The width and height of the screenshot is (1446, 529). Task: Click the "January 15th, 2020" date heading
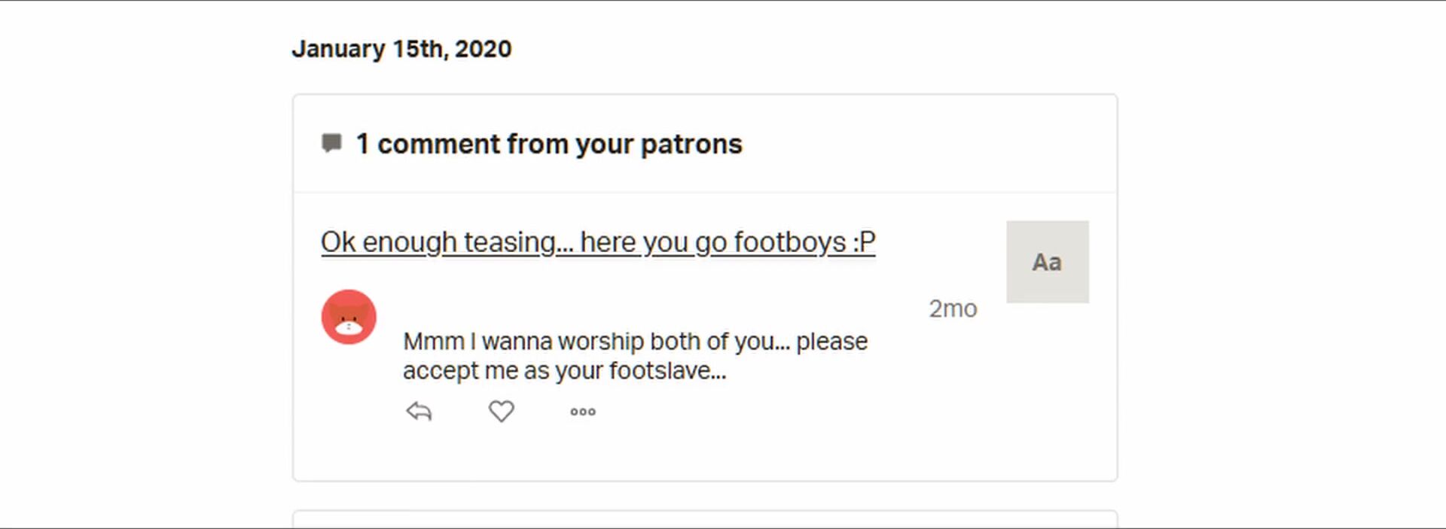pos(401,49)
